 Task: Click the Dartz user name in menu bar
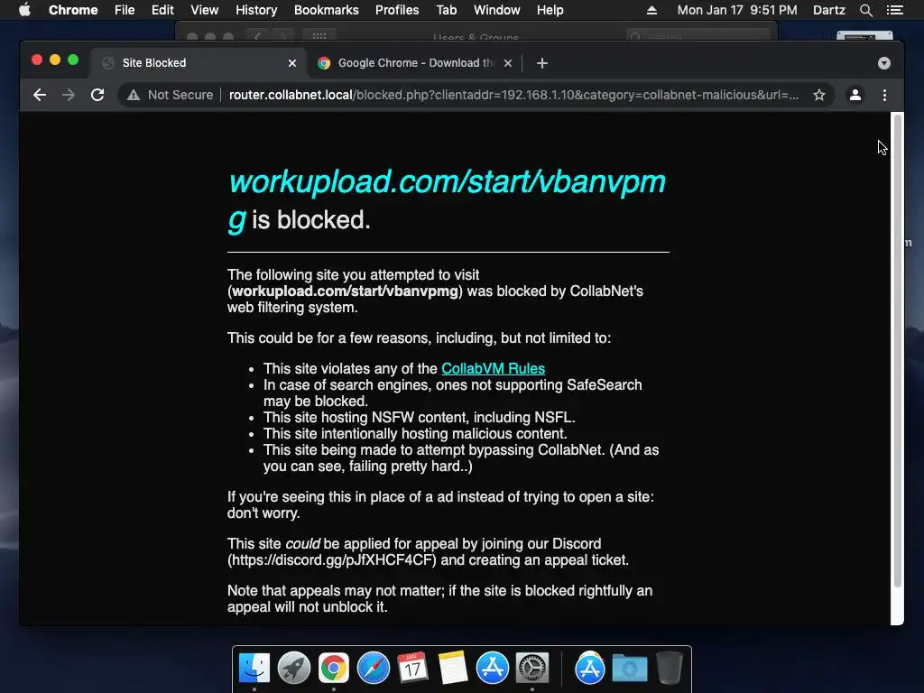(x=828, y=10)
